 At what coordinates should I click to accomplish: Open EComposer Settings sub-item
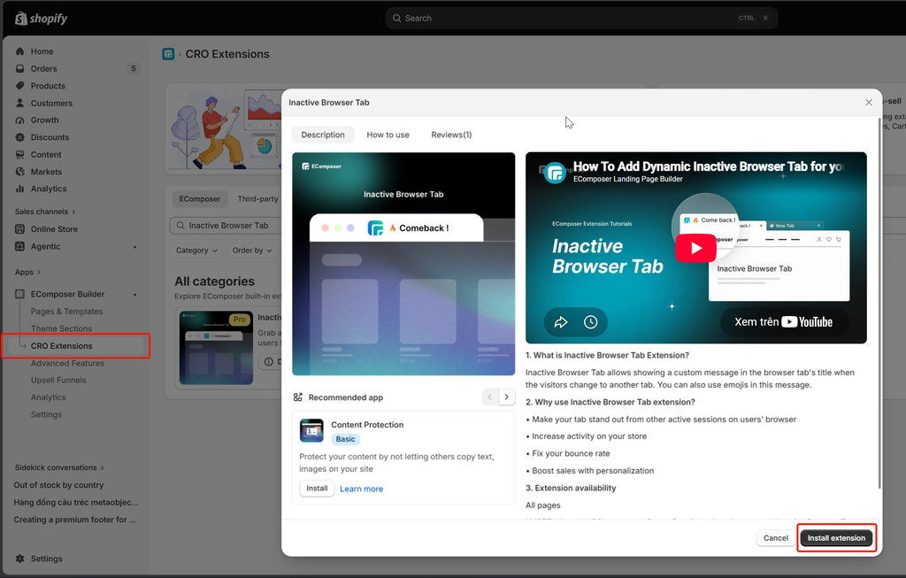(46, 415)
